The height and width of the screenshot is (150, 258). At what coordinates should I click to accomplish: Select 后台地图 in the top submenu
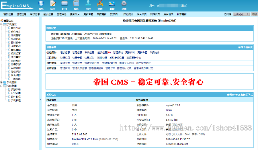click(168, 14)
